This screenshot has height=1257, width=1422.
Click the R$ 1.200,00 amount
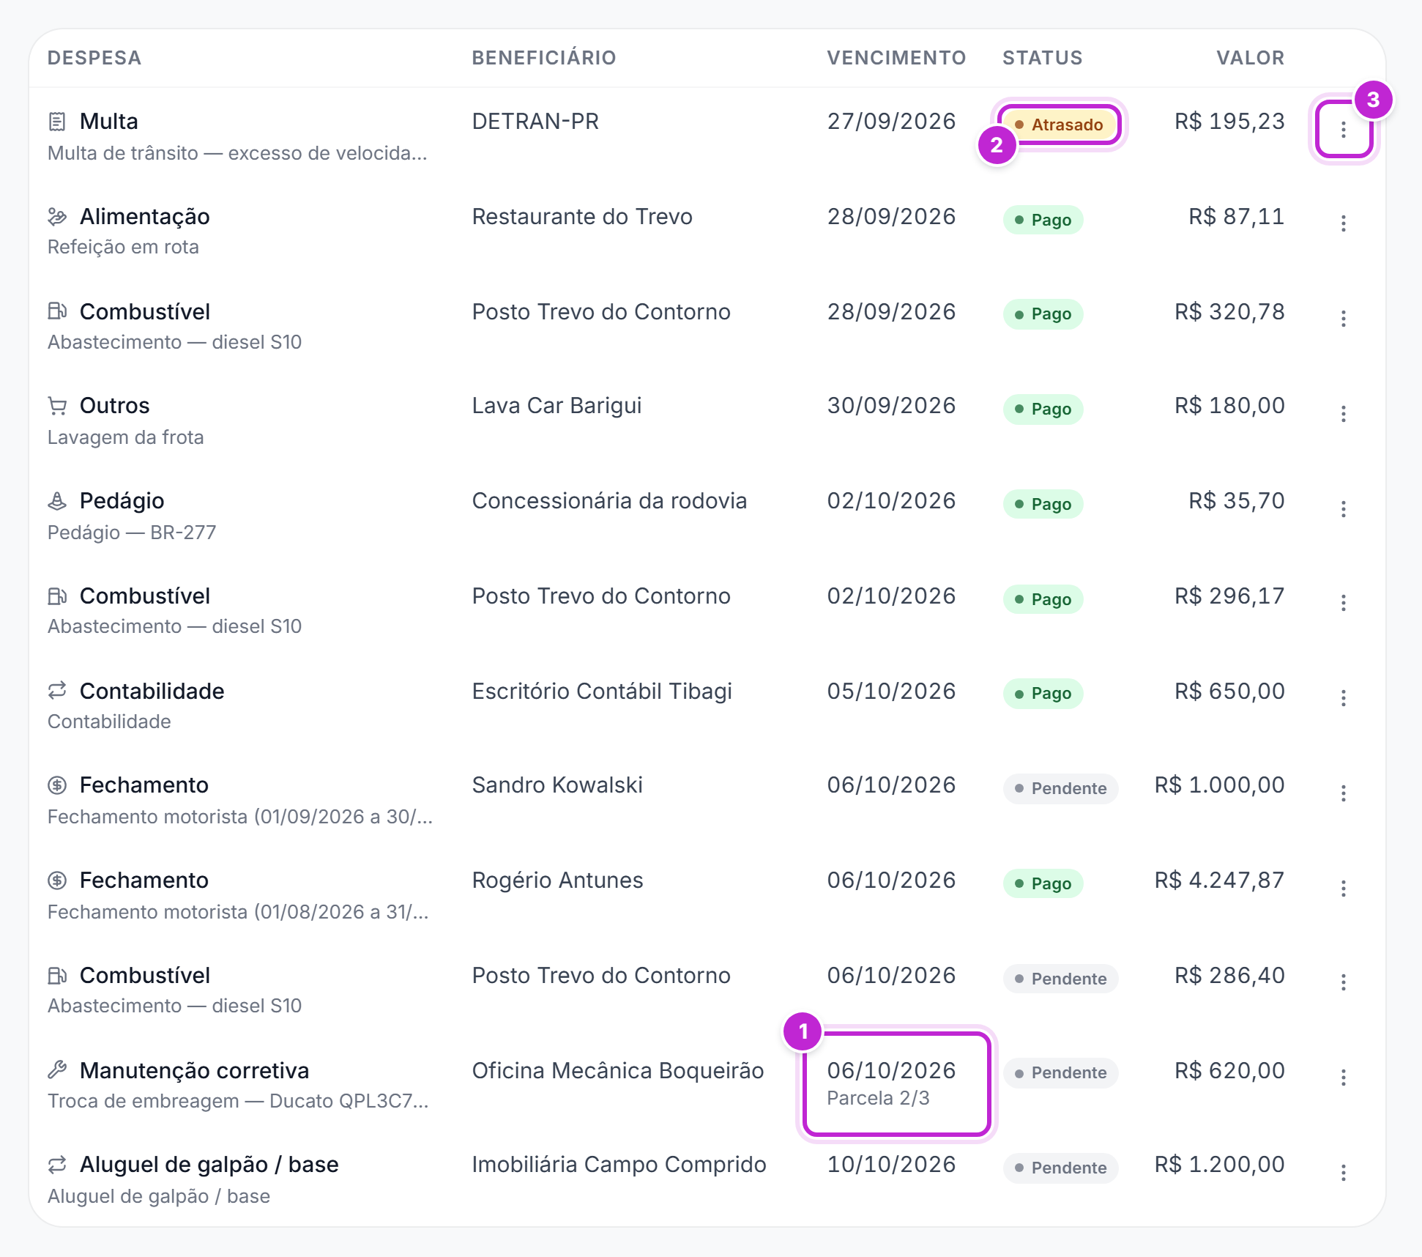(1219, 1165)
